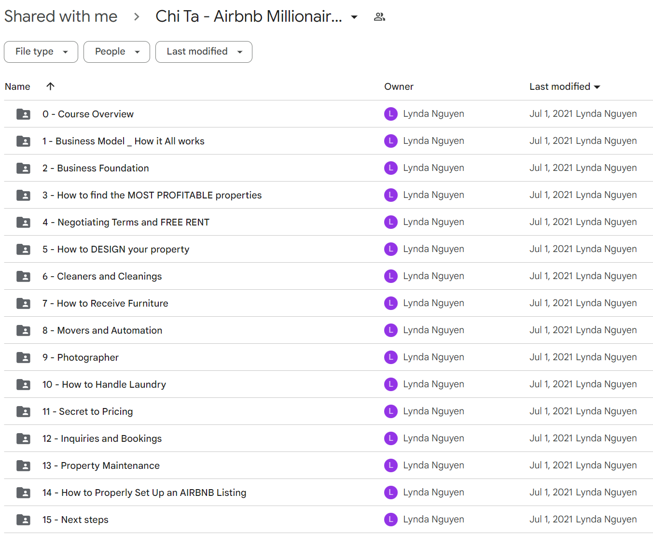653x535 pixels.
Task: Open folder 2 - Business Foundation
Action: 96,168
